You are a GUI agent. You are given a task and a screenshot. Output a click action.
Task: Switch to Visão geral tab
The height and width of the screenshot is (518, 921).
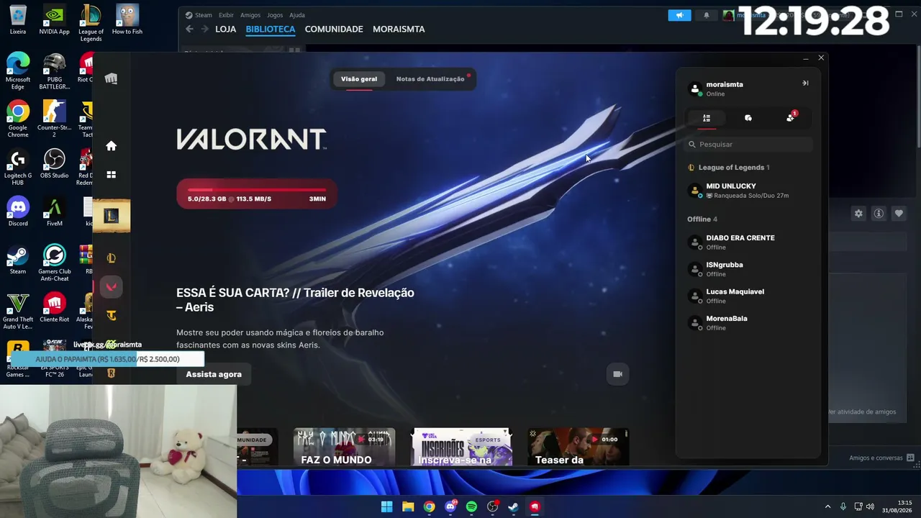[359, 79]
